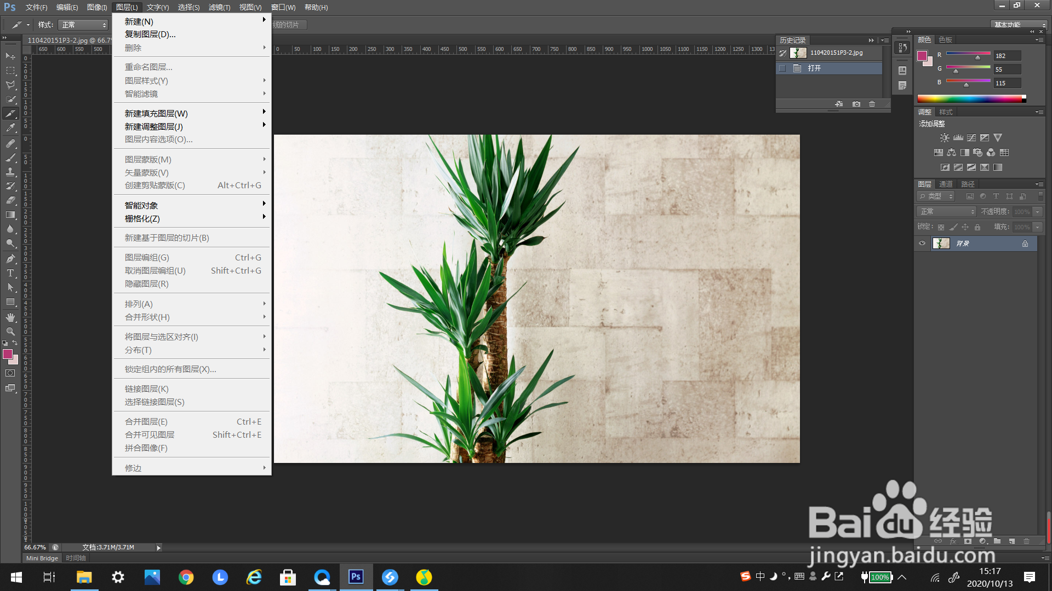Click the foreground color swatch in toolbar

[8, 355]
